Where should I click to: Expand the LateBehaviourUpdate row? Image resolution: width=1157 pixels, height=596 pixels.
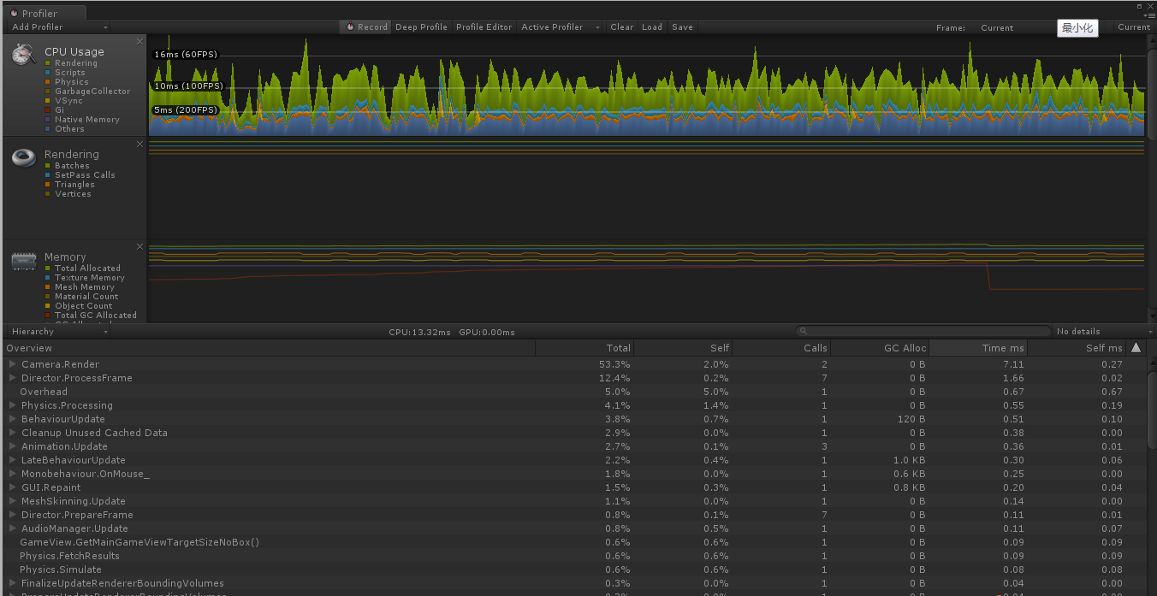13,460
